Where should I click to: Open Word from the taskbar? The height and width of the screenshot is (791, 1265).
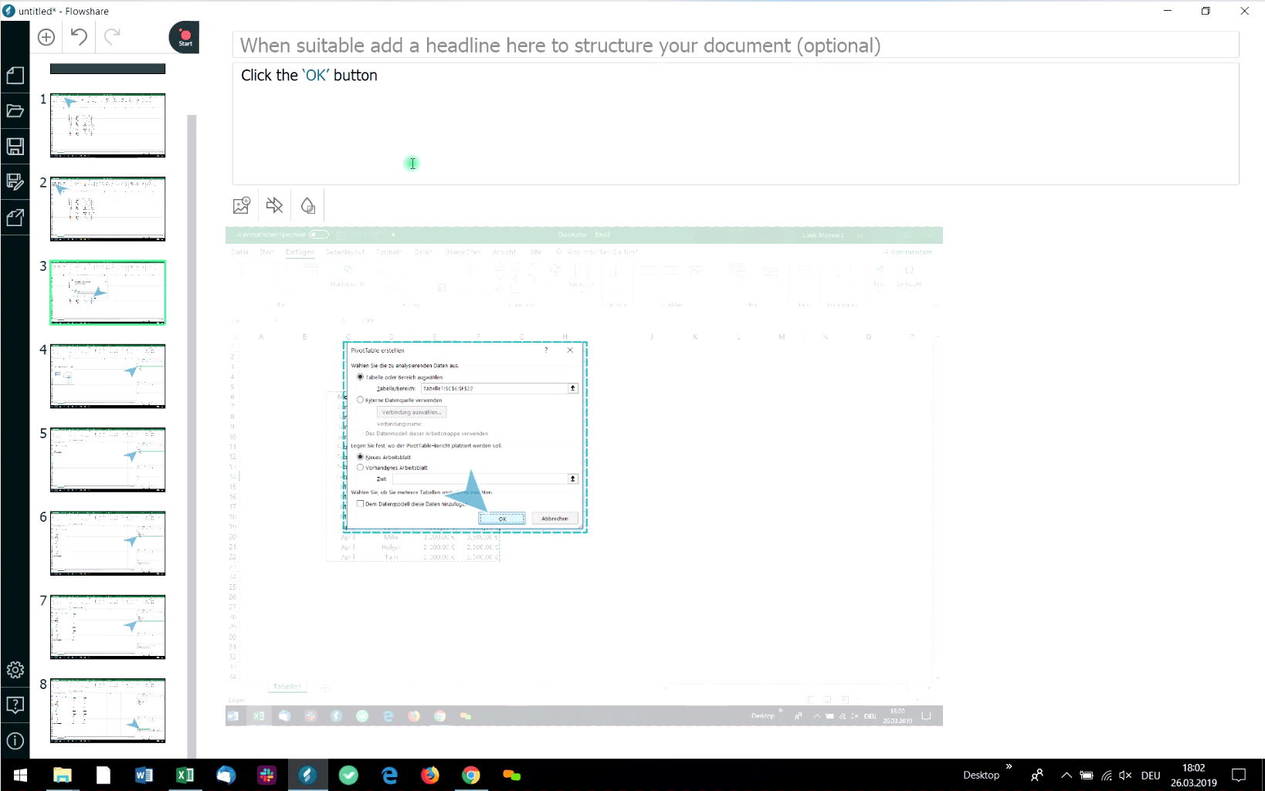coord(144,775)
